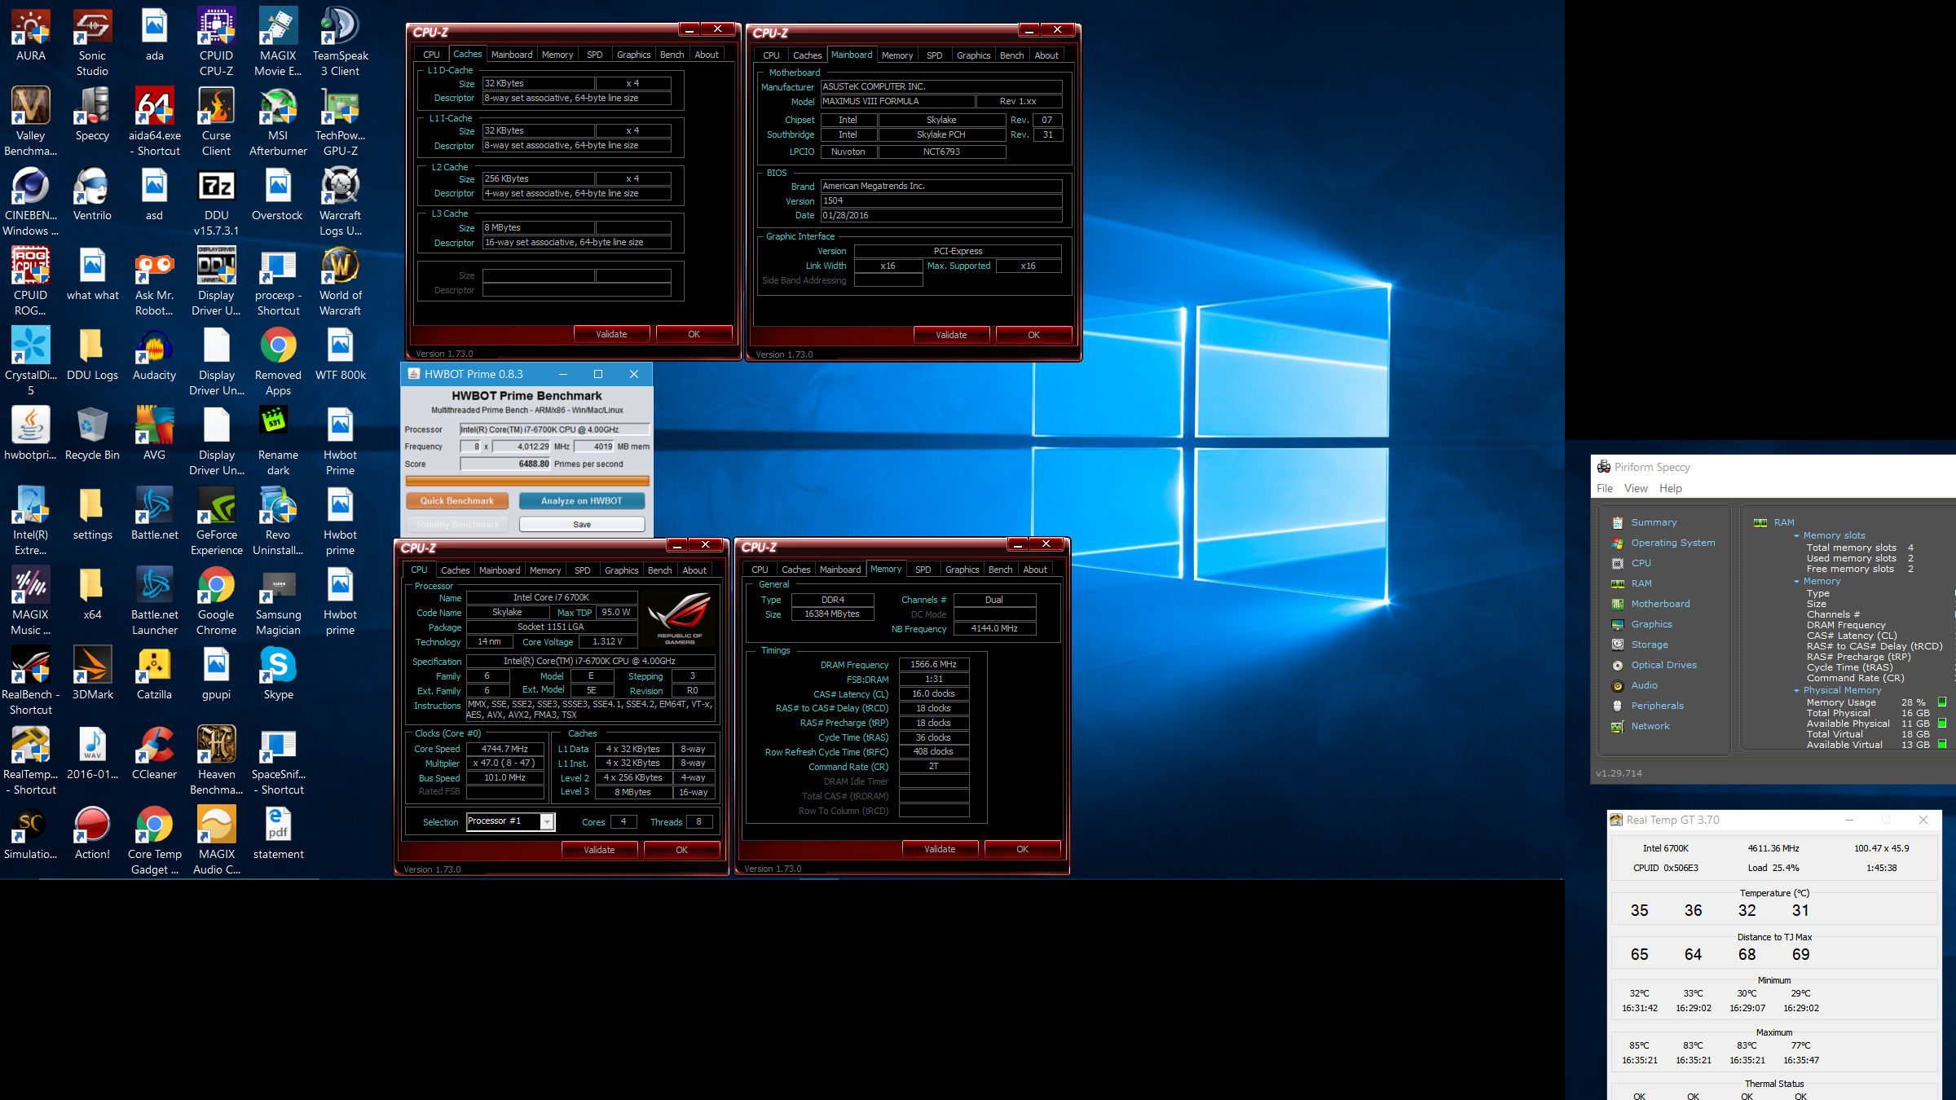Click Maximum 85°C reading in Real Temp
This screenshot has width=1956, height=1100.
point(1639,1045)
